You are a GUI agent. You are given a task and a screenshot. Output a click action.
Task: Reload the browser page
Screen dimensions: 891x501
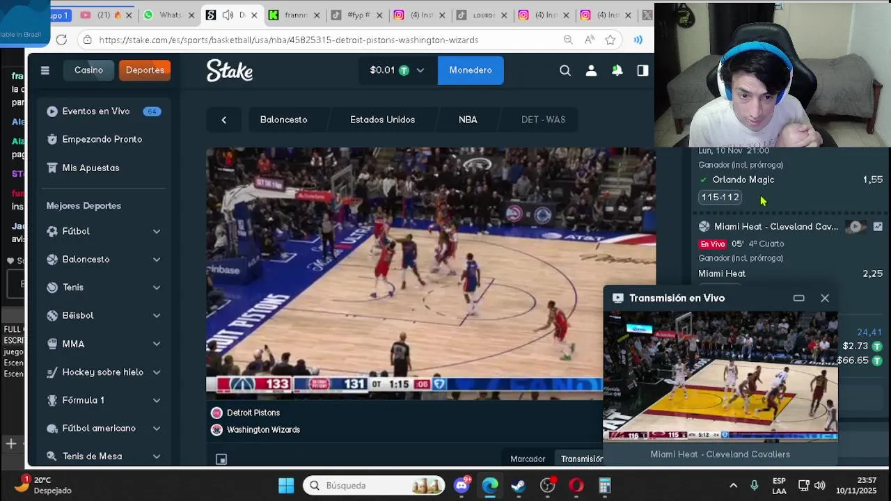pyautogui.click(x=61, y=40)
